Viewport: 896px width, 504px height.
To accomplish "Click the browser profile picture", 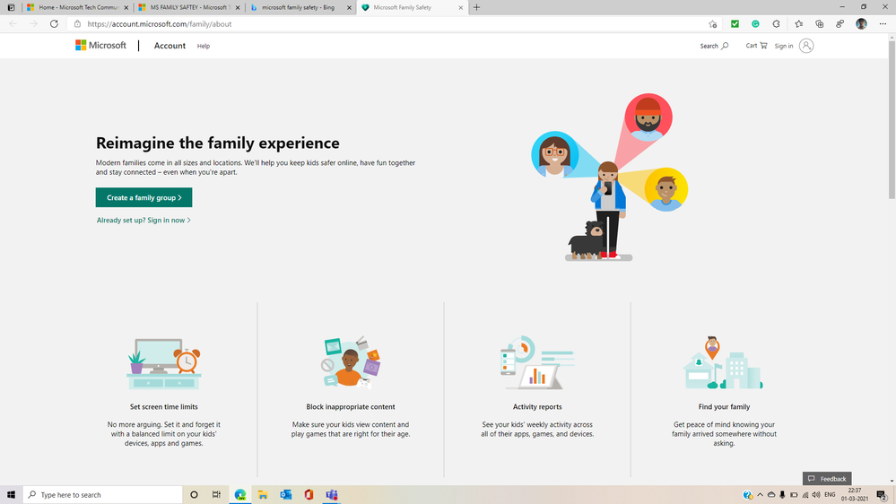I will 861,24.
